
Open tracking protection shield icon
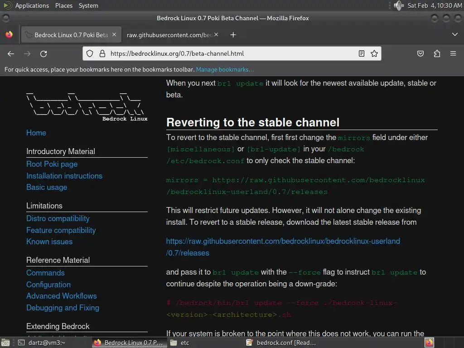90,53
